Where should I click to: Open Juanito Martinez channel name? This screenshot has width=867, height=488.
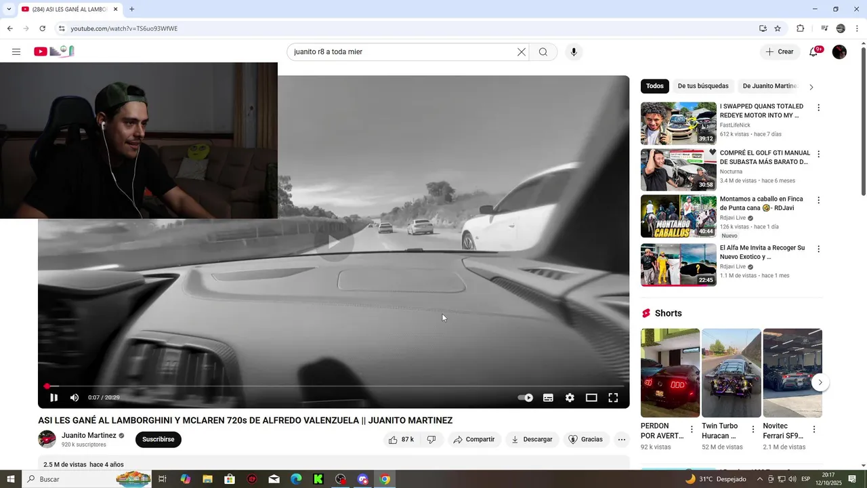coord(89,435)
